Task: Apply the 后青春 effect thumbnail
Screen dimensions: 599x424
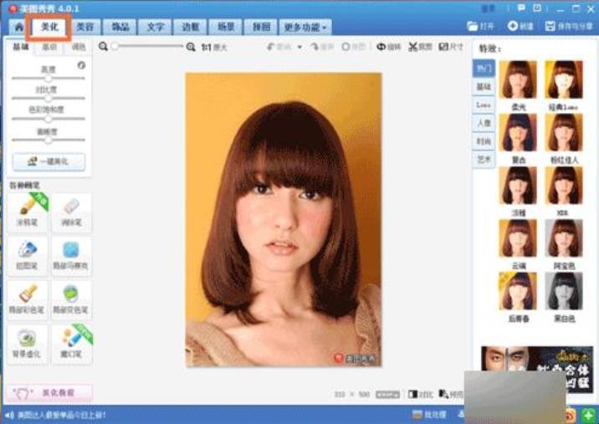Action: [518, 291]
